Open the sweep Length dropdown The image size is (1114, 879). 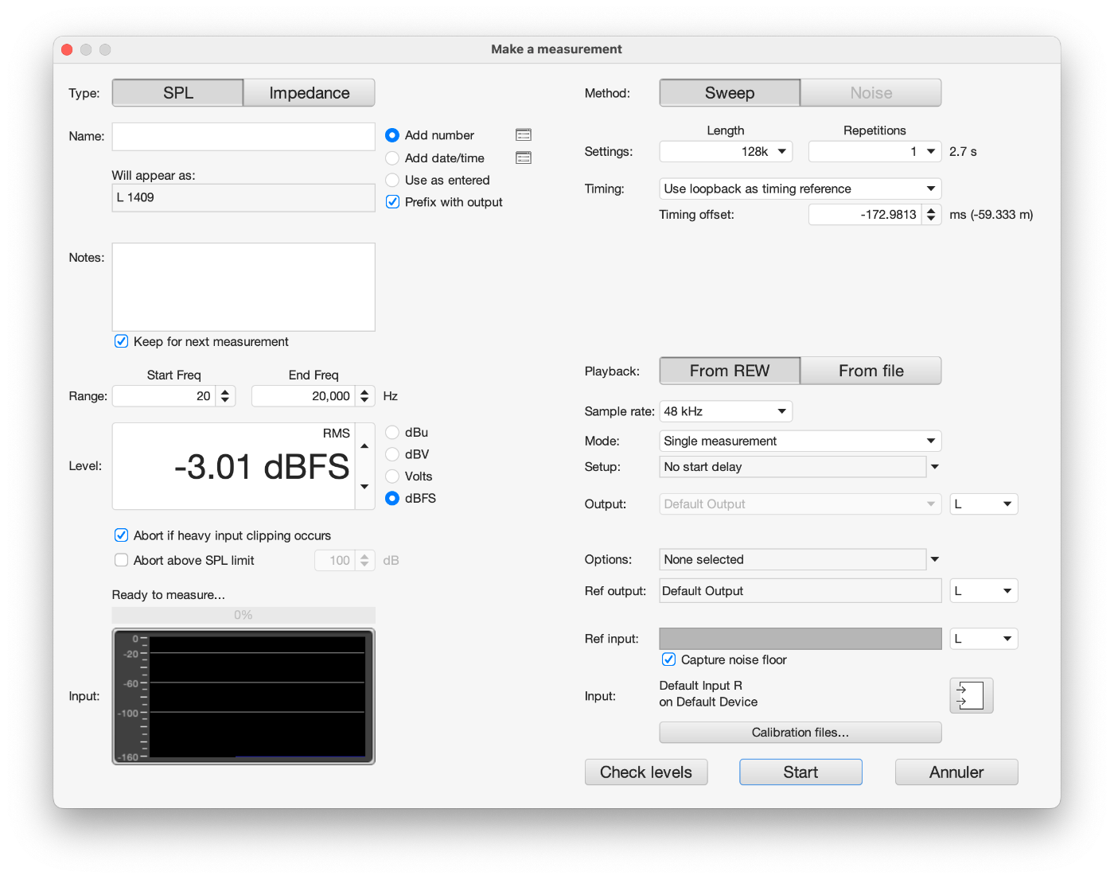tap(726, 151)
